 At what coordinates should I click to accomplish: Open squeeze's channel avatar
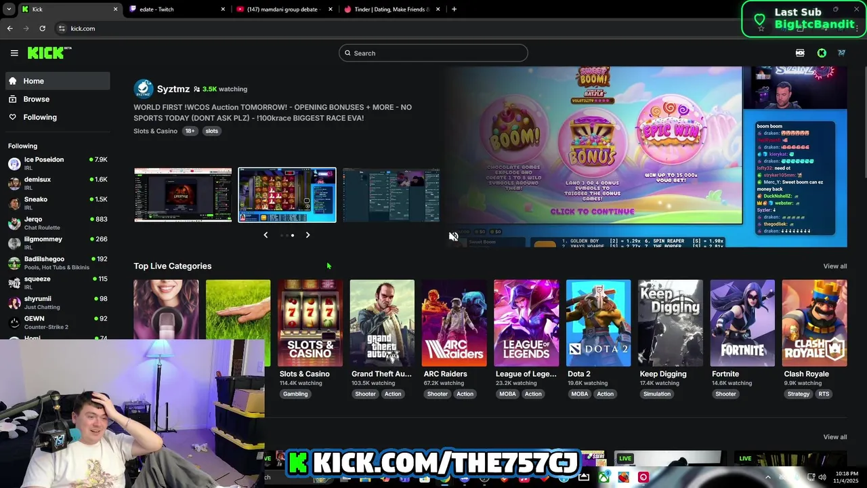14,283
